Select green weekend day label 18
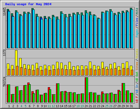Image resolution: width=140 pixels, height=109 pixels. point(78,106)
